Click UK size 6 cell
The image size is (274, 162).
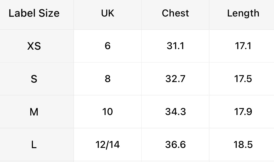108,46
